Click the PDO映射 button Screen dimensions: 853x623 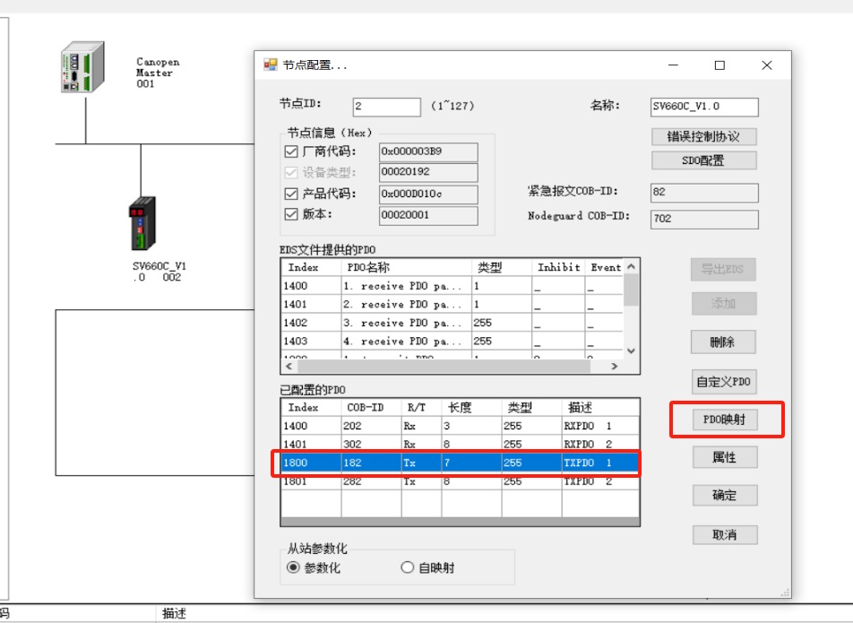[x=724, y=420]
